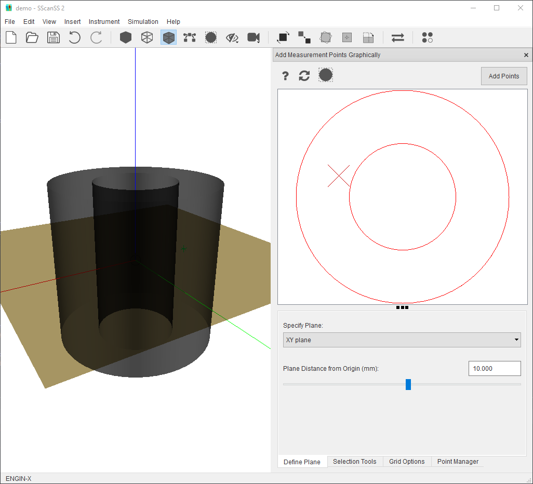Reset the cross-section view with the refresh icon
Image resolution: width=533 pixels, height=484 pixels.
[x=304, y=76]
